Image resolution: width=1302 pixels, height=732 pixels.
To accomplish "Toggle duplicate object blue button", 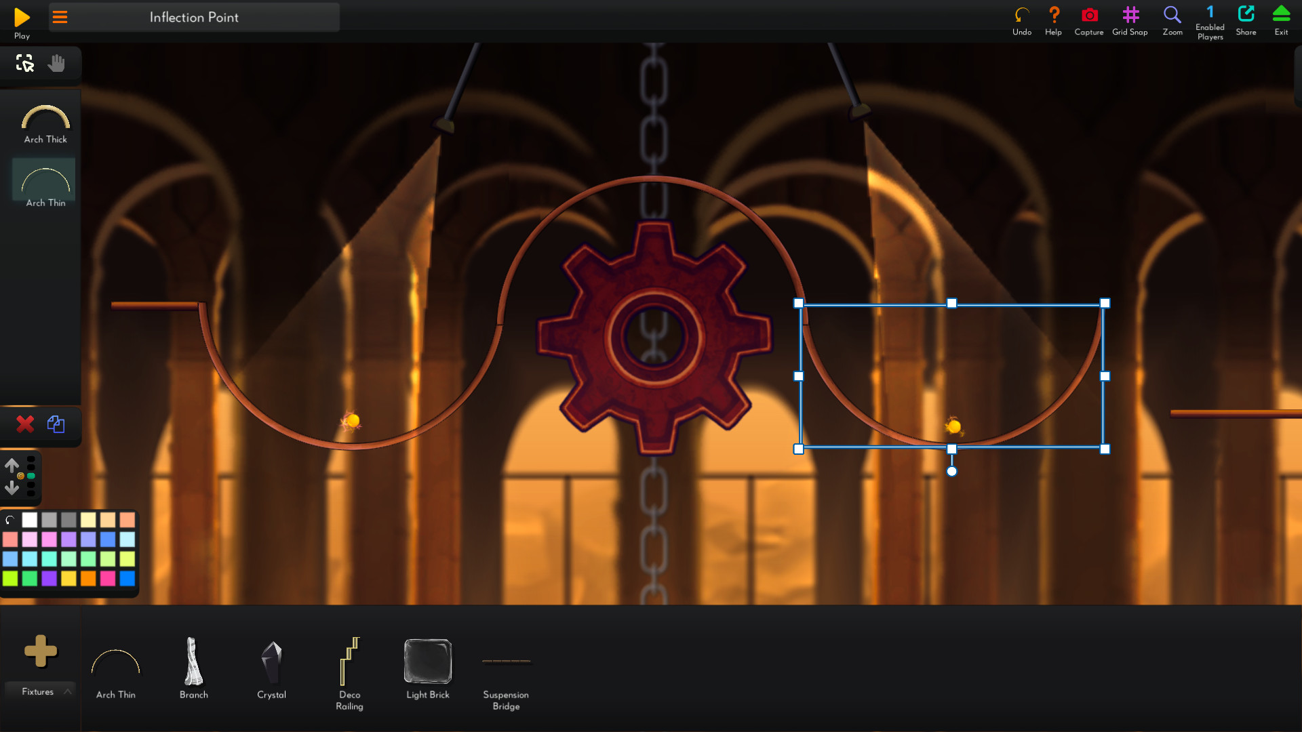I will coord(56,424).
